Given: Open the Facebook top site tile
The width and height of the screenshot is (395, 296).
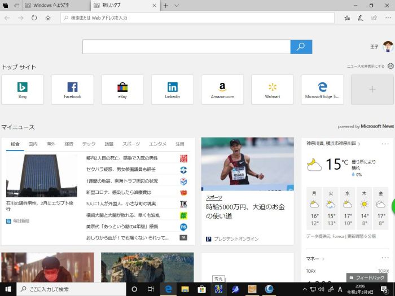Looking at the screenshot, I should 72,89.
